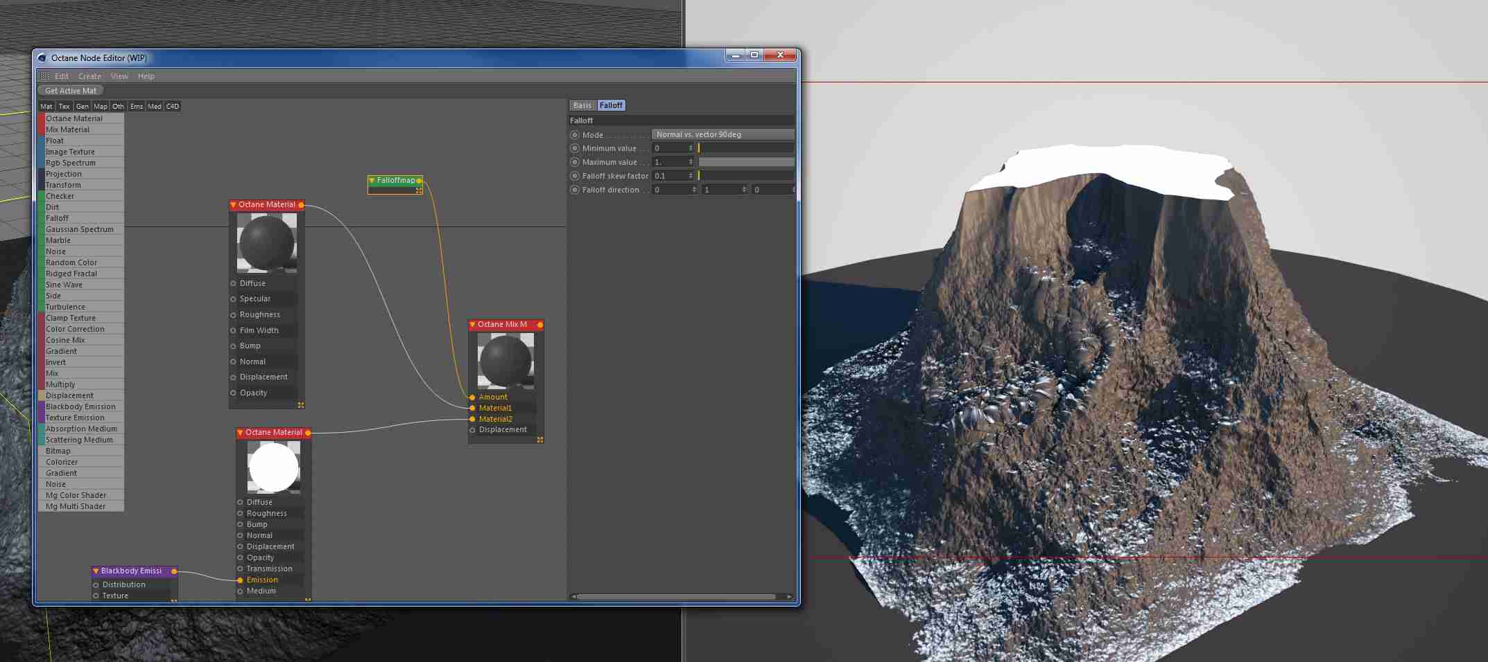The height and width of the screenshot is (662, 1488).
Task: Click the Falloffmap node's output port
Action: [x=419, y=181]
